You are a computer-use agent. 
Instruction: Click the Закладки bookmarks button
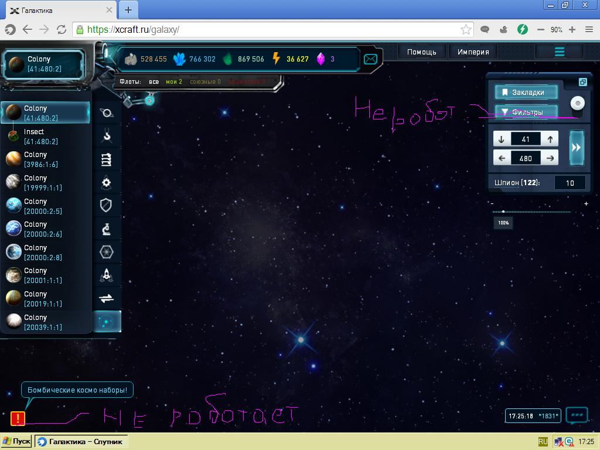point(526,93)
